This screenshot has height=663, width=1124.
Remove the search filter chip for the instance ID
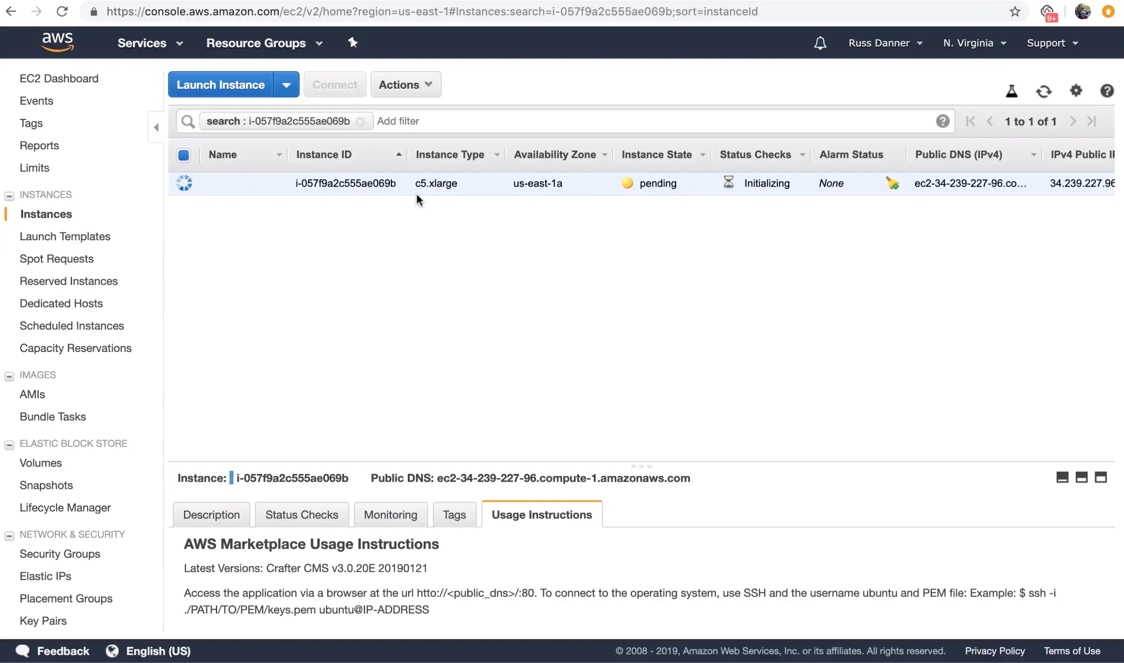click(361, 122)
